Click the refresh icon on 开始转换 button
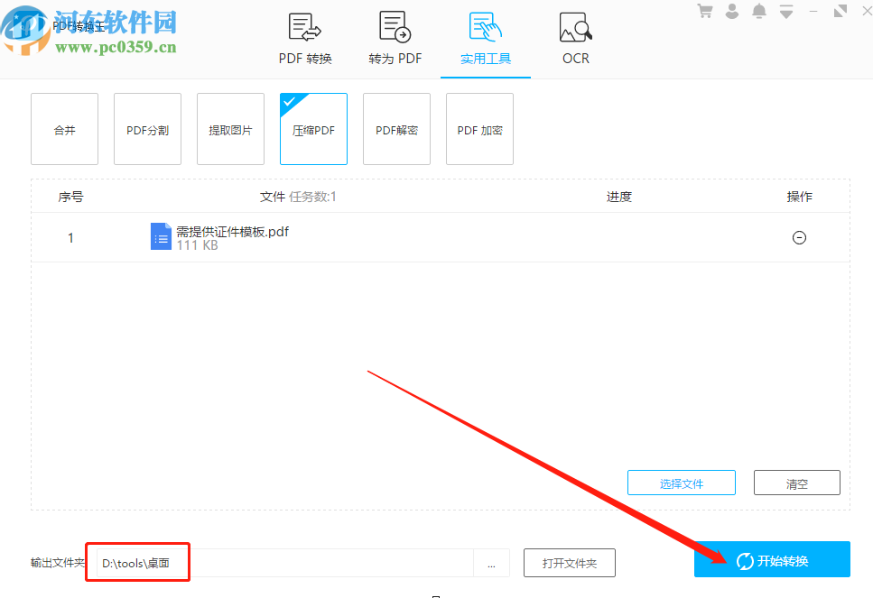 pos(744,559)
